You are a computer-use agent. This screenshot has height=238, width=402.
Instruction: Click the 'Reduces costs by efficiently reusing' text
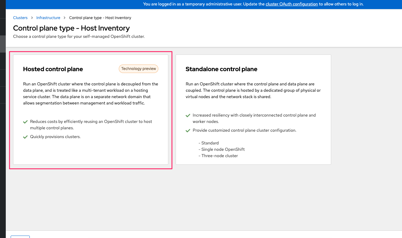91,125
